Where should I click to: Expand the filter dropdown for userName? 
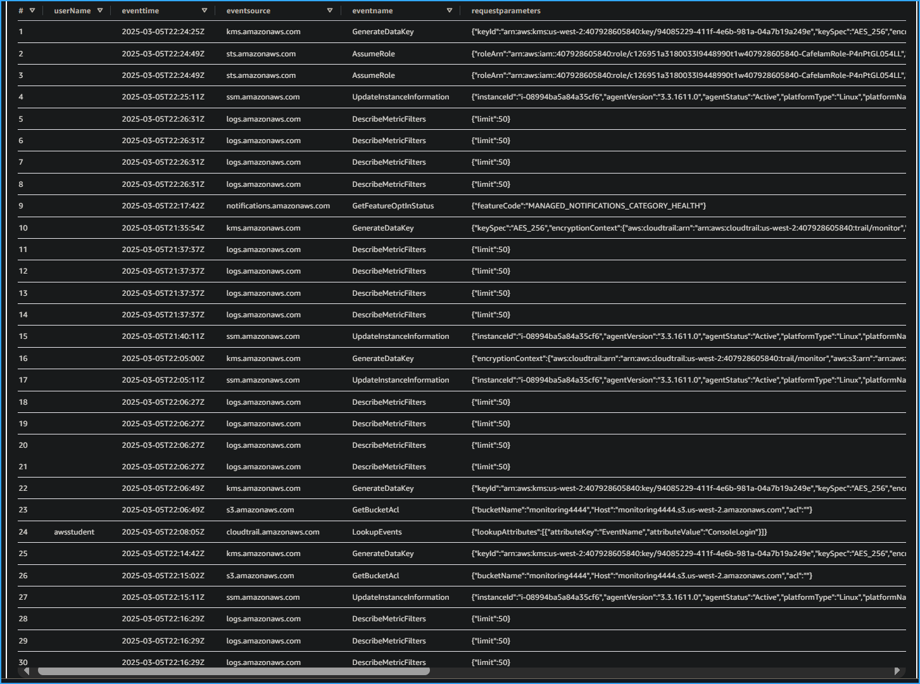pos(99,10)
